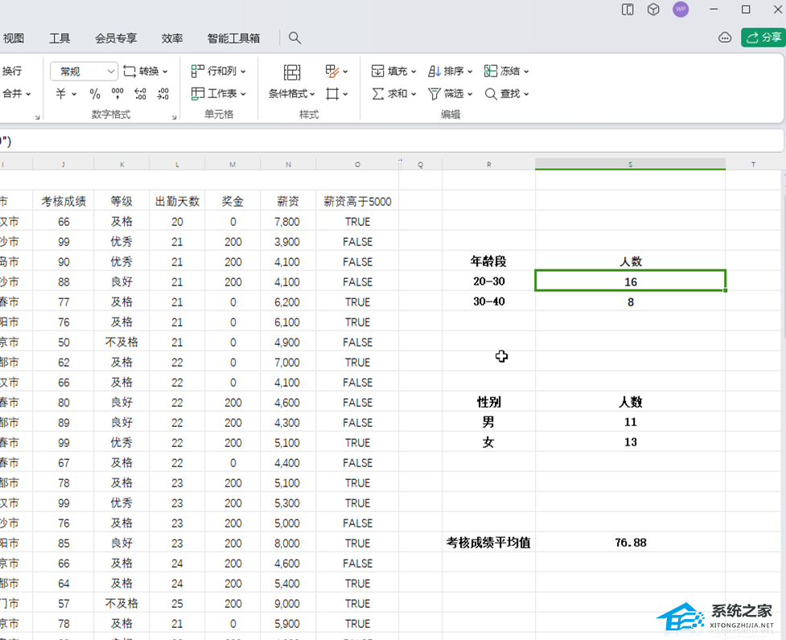
Task: Click 换行 wrap text button
Action: pyautogui.click(x=12, y=71)
